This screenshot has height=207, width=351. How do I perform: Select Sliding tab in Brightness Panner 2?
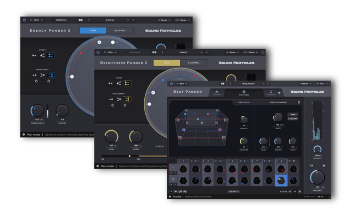[x=194, y=63]
